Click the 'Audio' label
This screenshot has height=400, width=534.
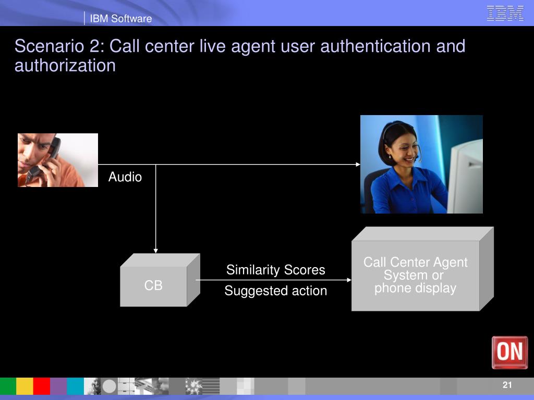click(x=125, y=177)
